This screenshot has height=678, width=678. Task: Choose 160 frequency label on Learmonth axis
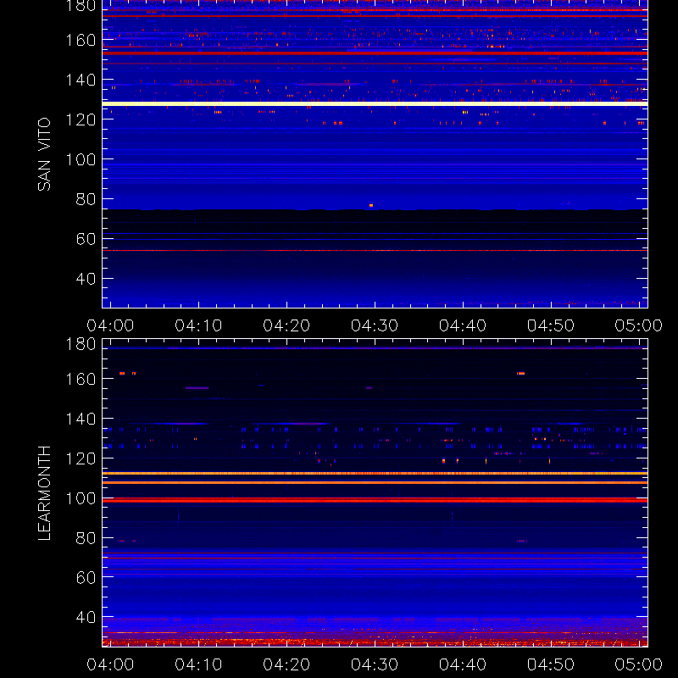pos(81,379)
